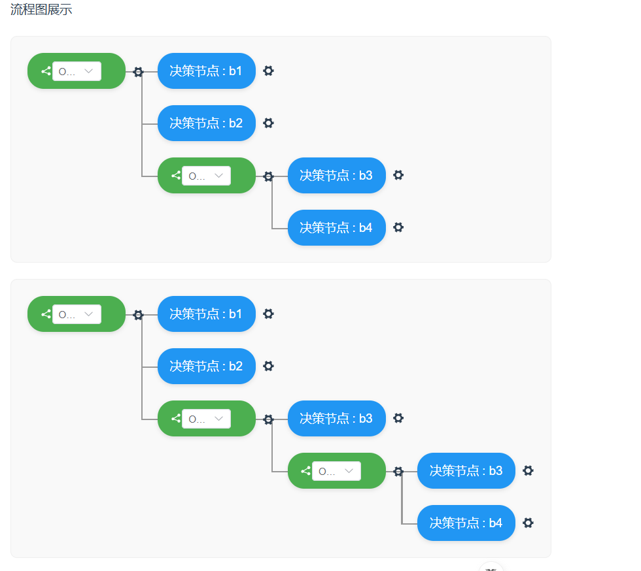Select decision node b1 in top flowchart
641x571 pixels.
(206, 71)
